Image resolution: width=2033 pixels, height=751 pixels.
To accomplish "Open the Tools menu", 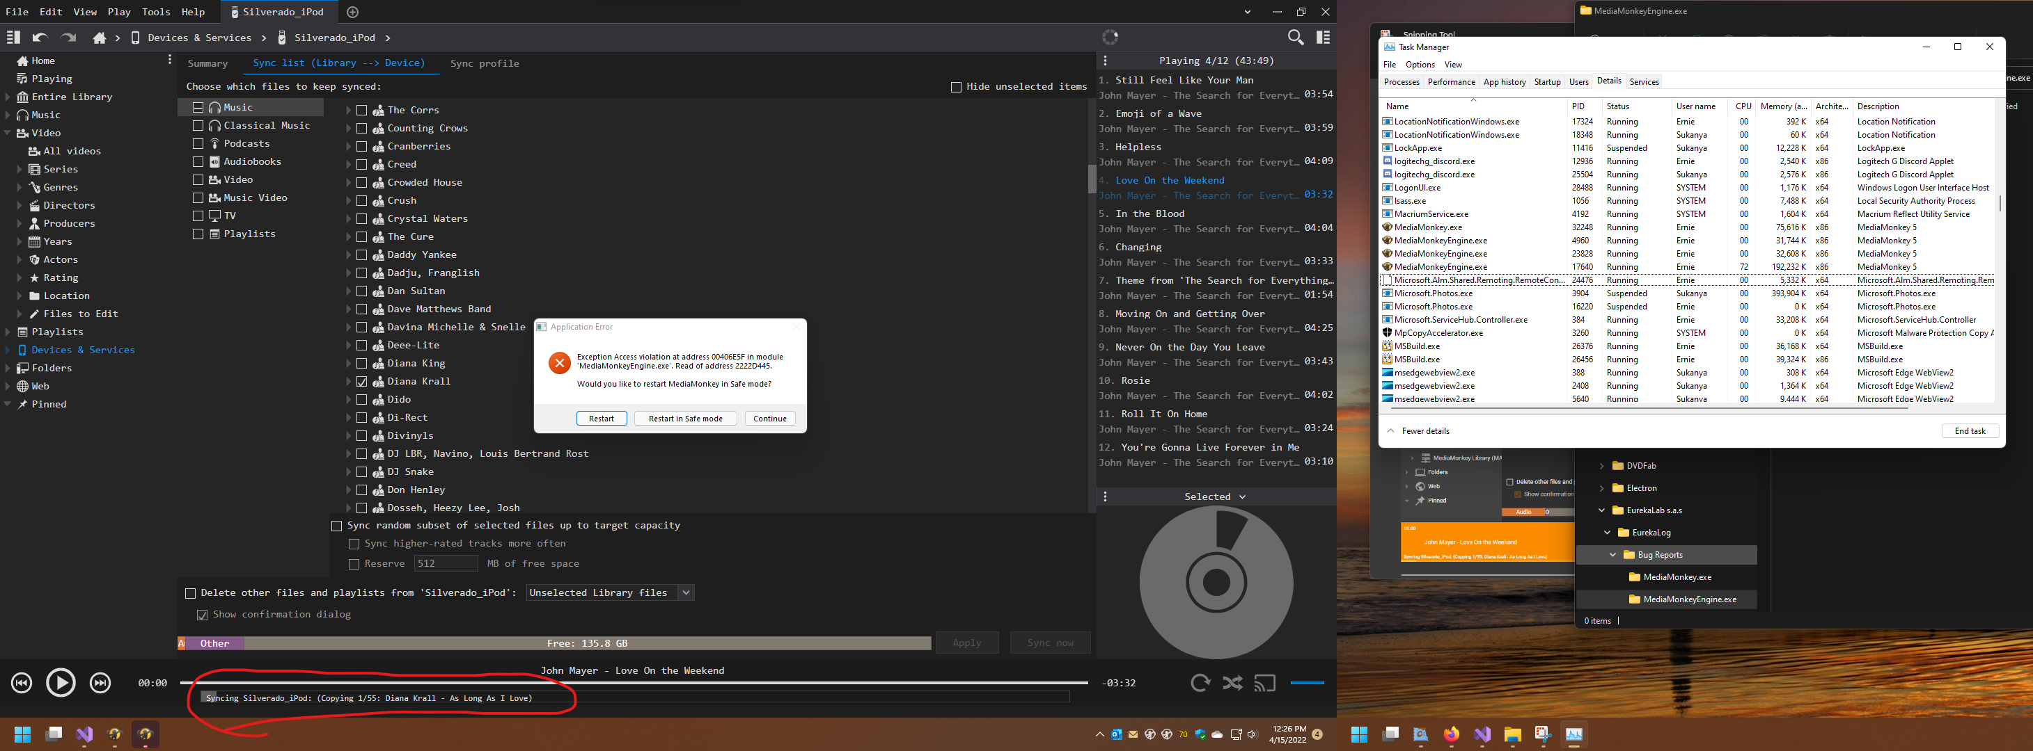I will [x=155, y=12].
